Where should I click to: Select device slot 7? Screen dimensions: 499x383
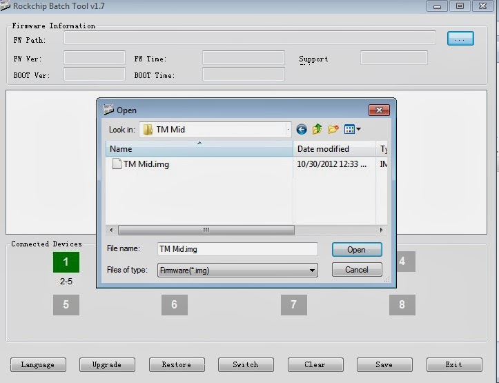pyautogui.click(x=294, y=305)
